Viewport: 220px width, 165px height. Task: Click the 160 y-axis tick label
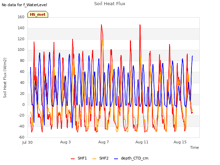click(x=21, y=17)
